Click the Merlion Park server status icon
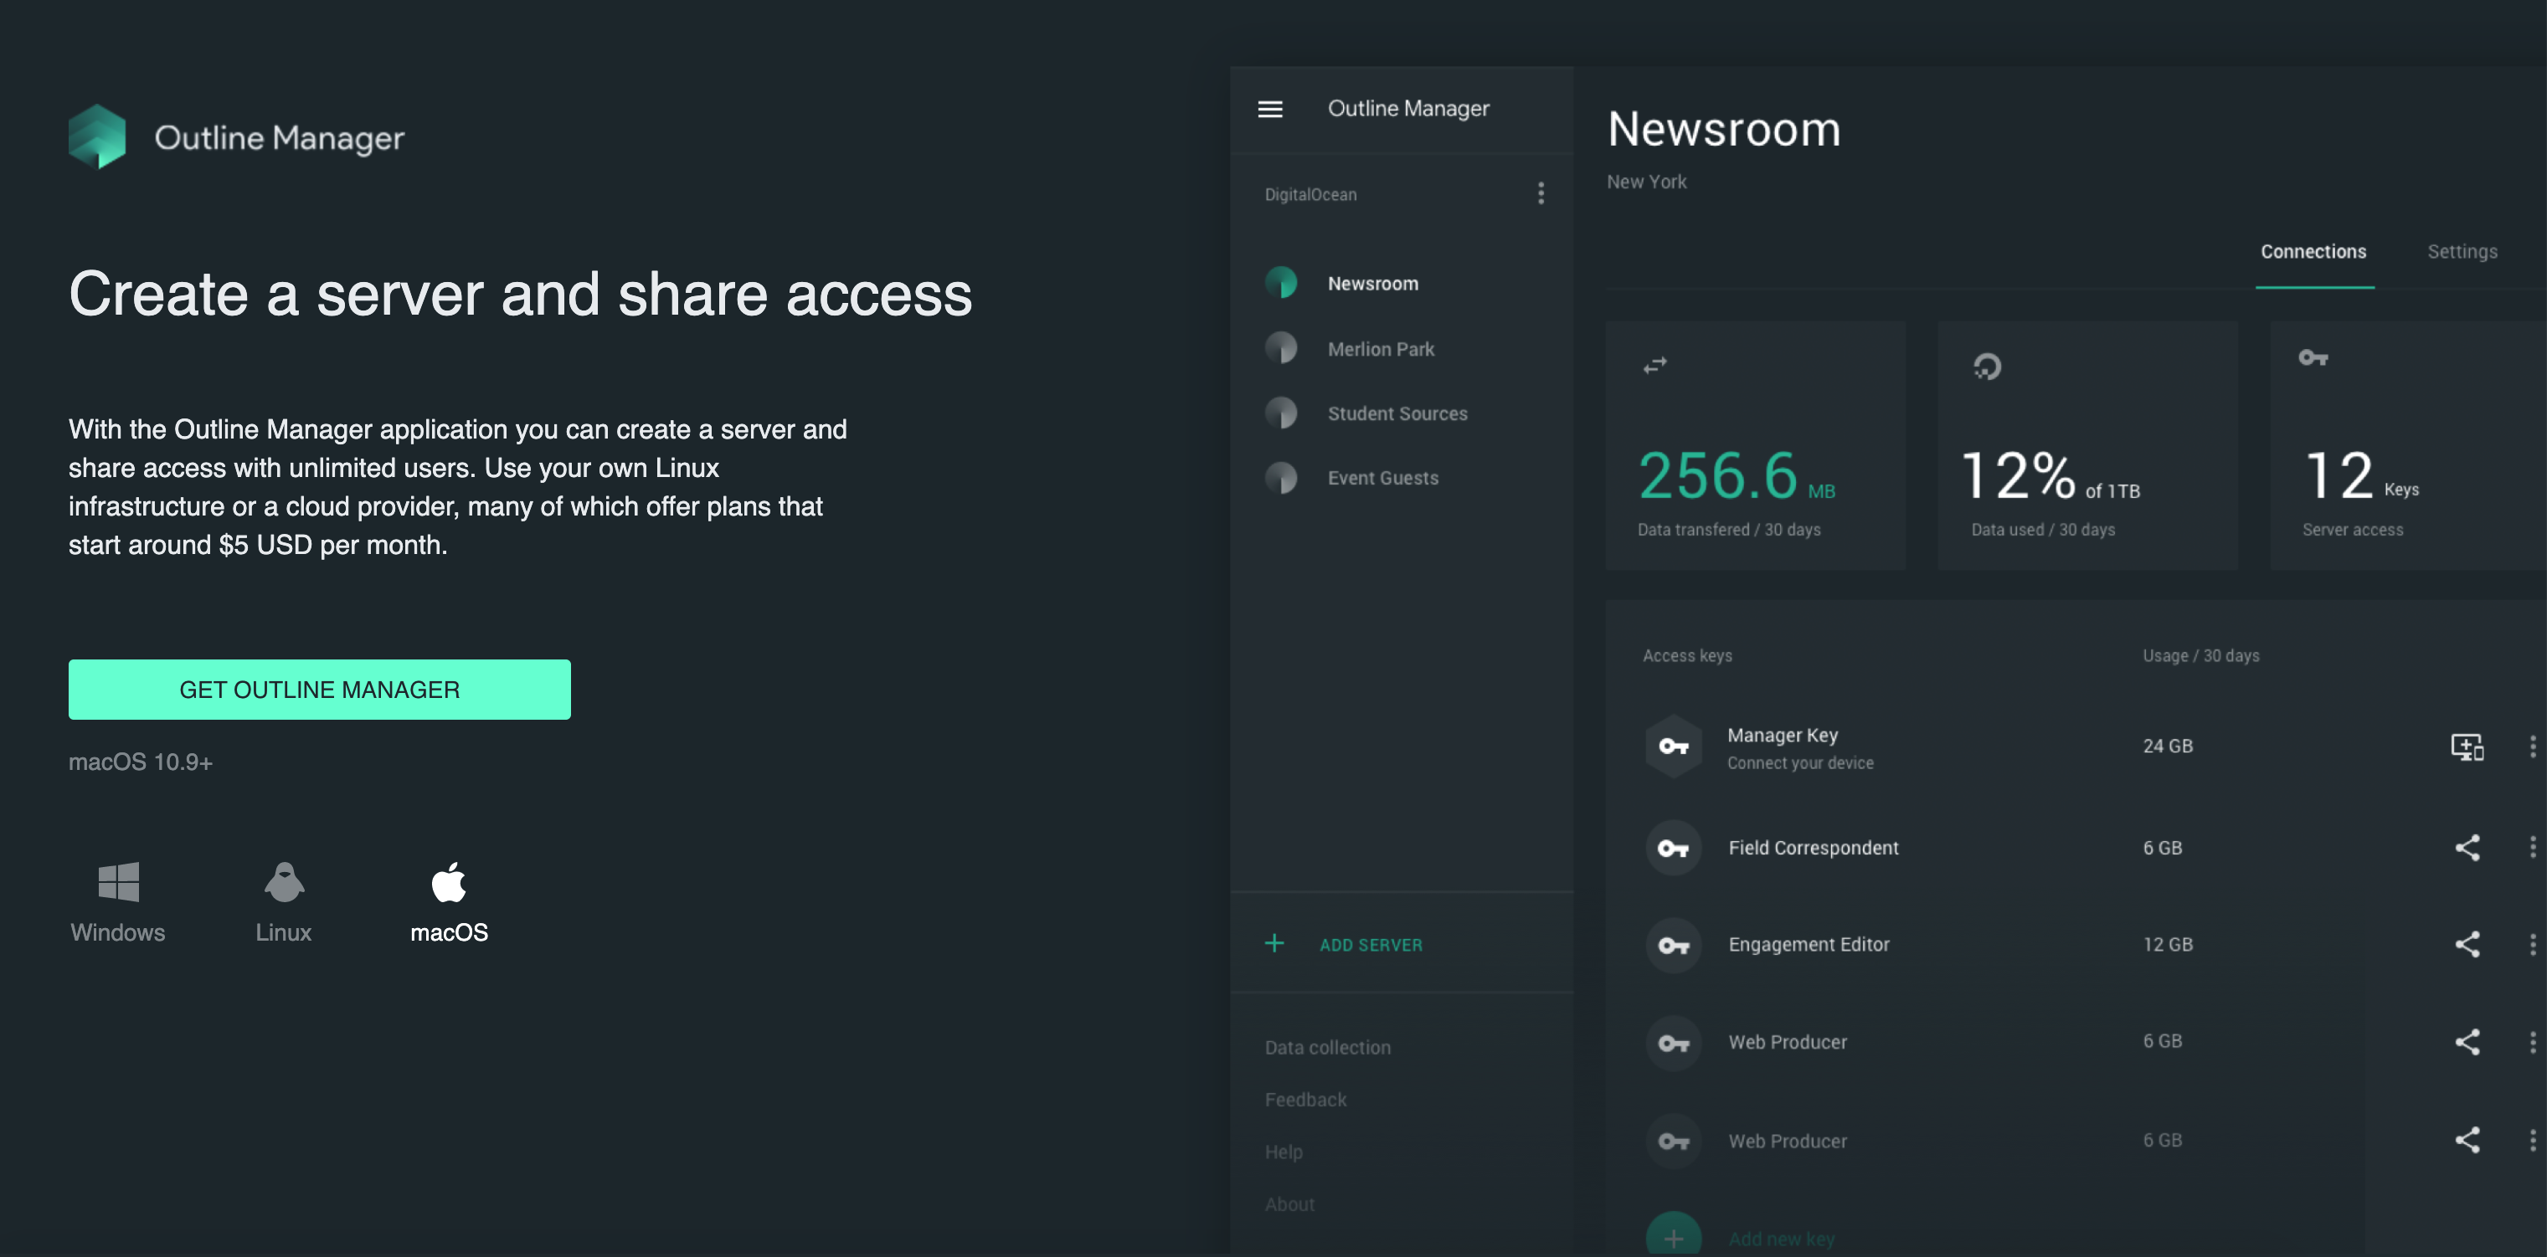2547x1257 pixels. pyautogui.click(x=1281, y=348)
